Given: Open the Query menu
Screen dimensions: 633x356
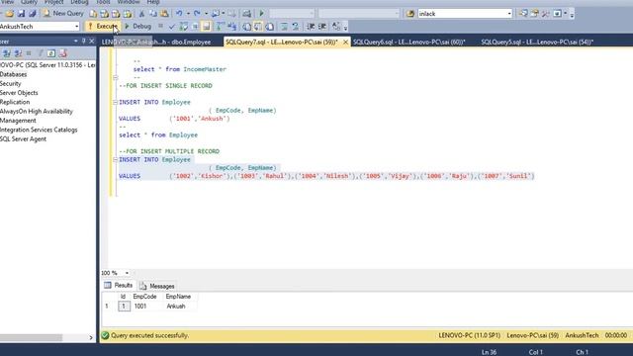Looking at the screenshot, I should 29,2.
